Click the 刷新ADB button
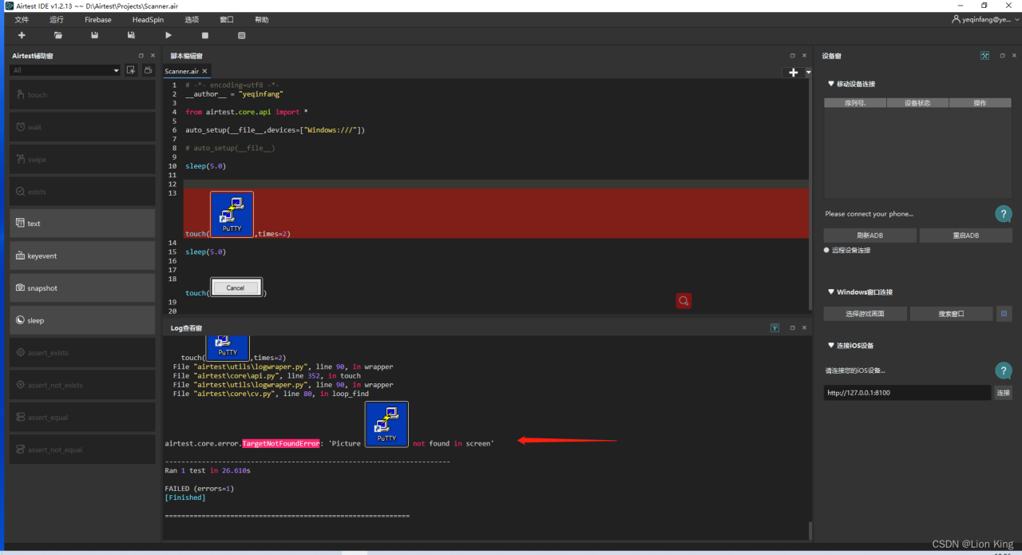Screen dimensions: 1022x555 870,236
